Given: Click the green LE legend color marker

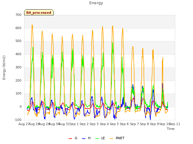Looking at the screenshot, I should (x=97, y=139).
